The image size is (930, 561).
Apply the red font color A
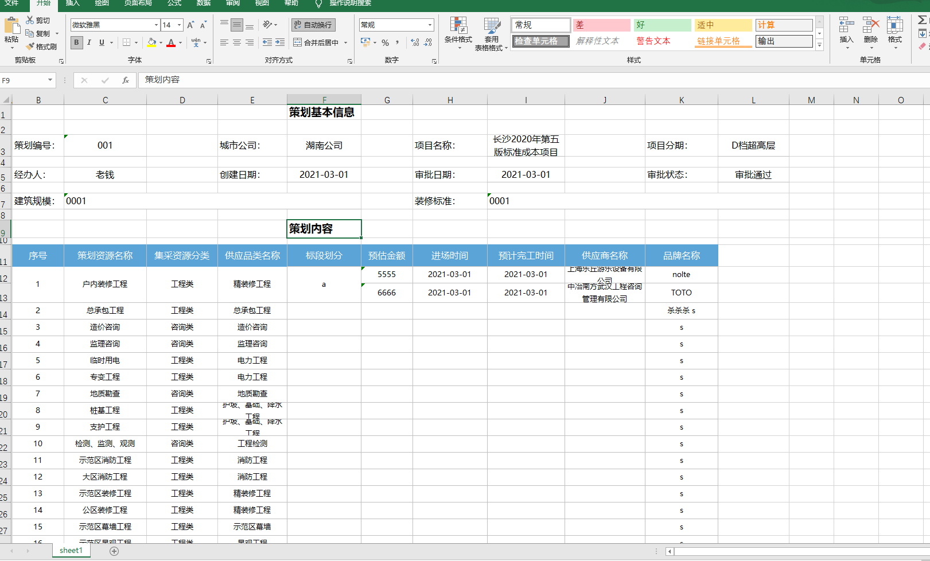(170, 42)
